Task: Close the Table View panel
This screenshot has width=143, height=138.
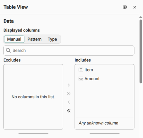Action: [135, 7]
